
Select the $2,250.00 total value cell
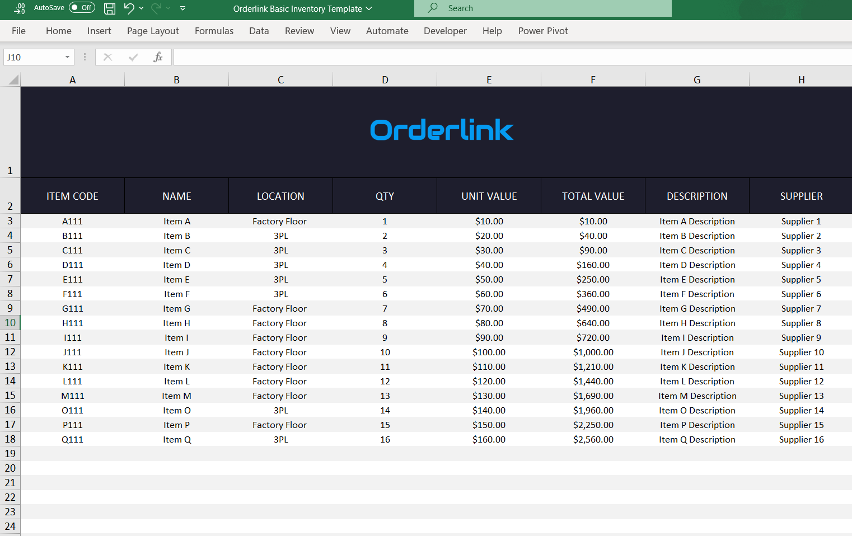593,425
